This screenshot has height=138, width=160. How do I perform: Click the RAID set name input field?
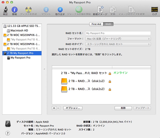tap(118, 33)
